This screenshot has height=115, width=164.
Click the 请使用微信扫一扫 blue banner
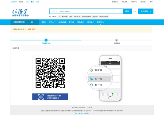pyautogui.click(x=50, y=97)
